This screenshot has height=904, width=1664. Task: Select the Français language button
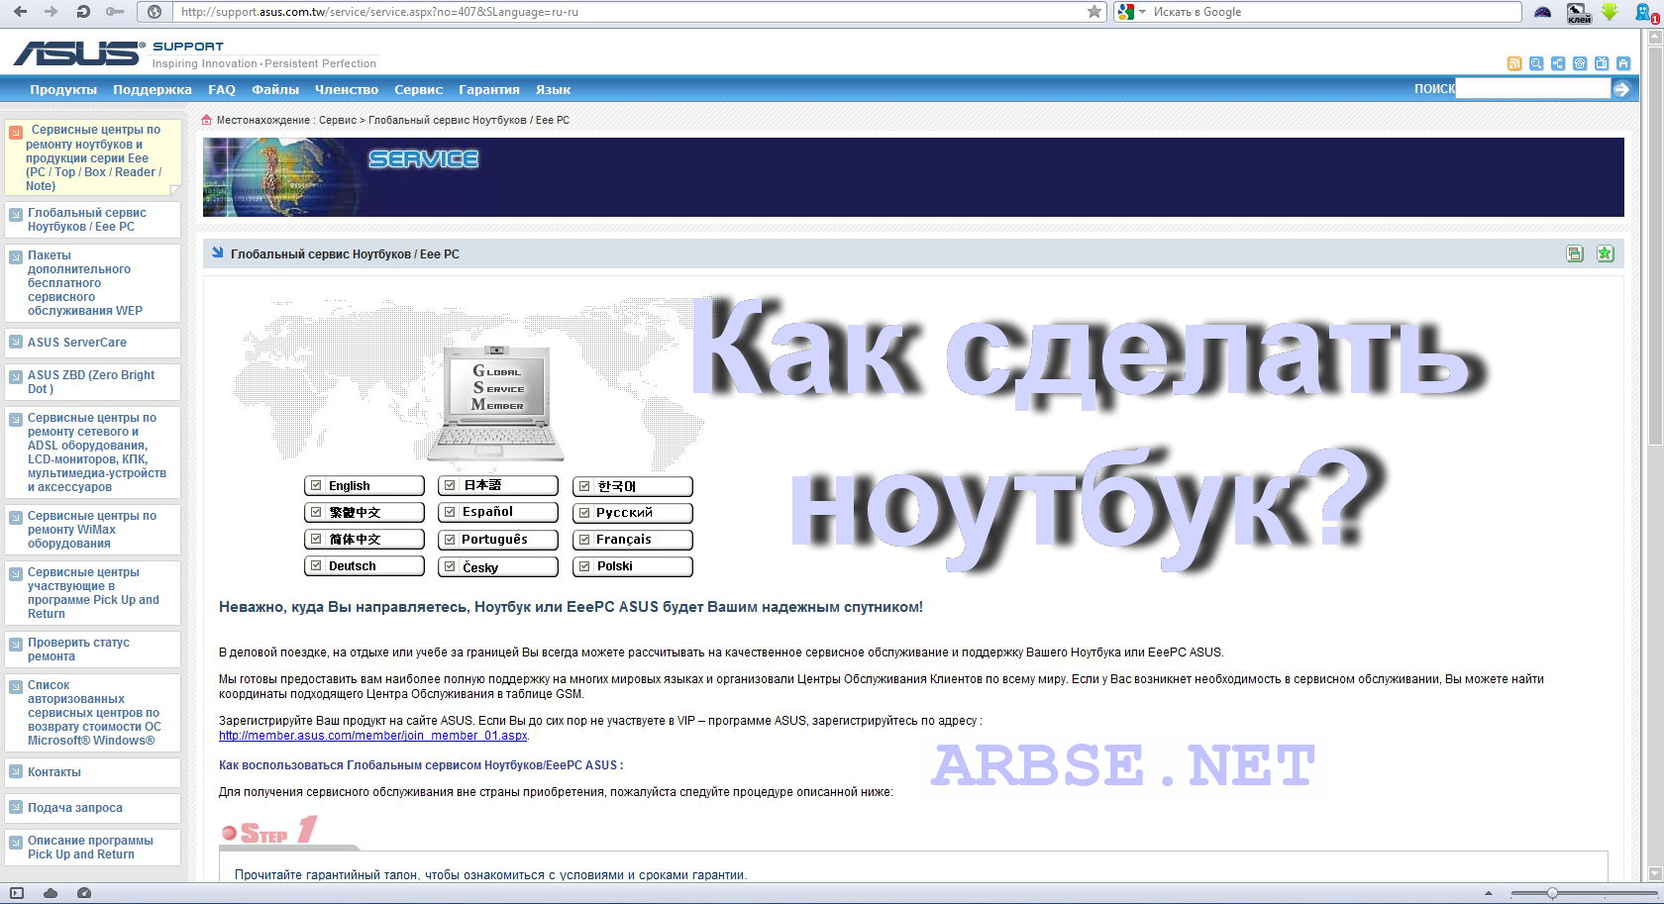[x=633, y=541]
